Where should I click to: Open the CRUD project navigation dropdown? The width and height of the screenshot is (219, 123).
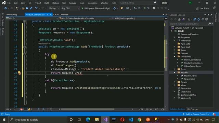point(32,18)
